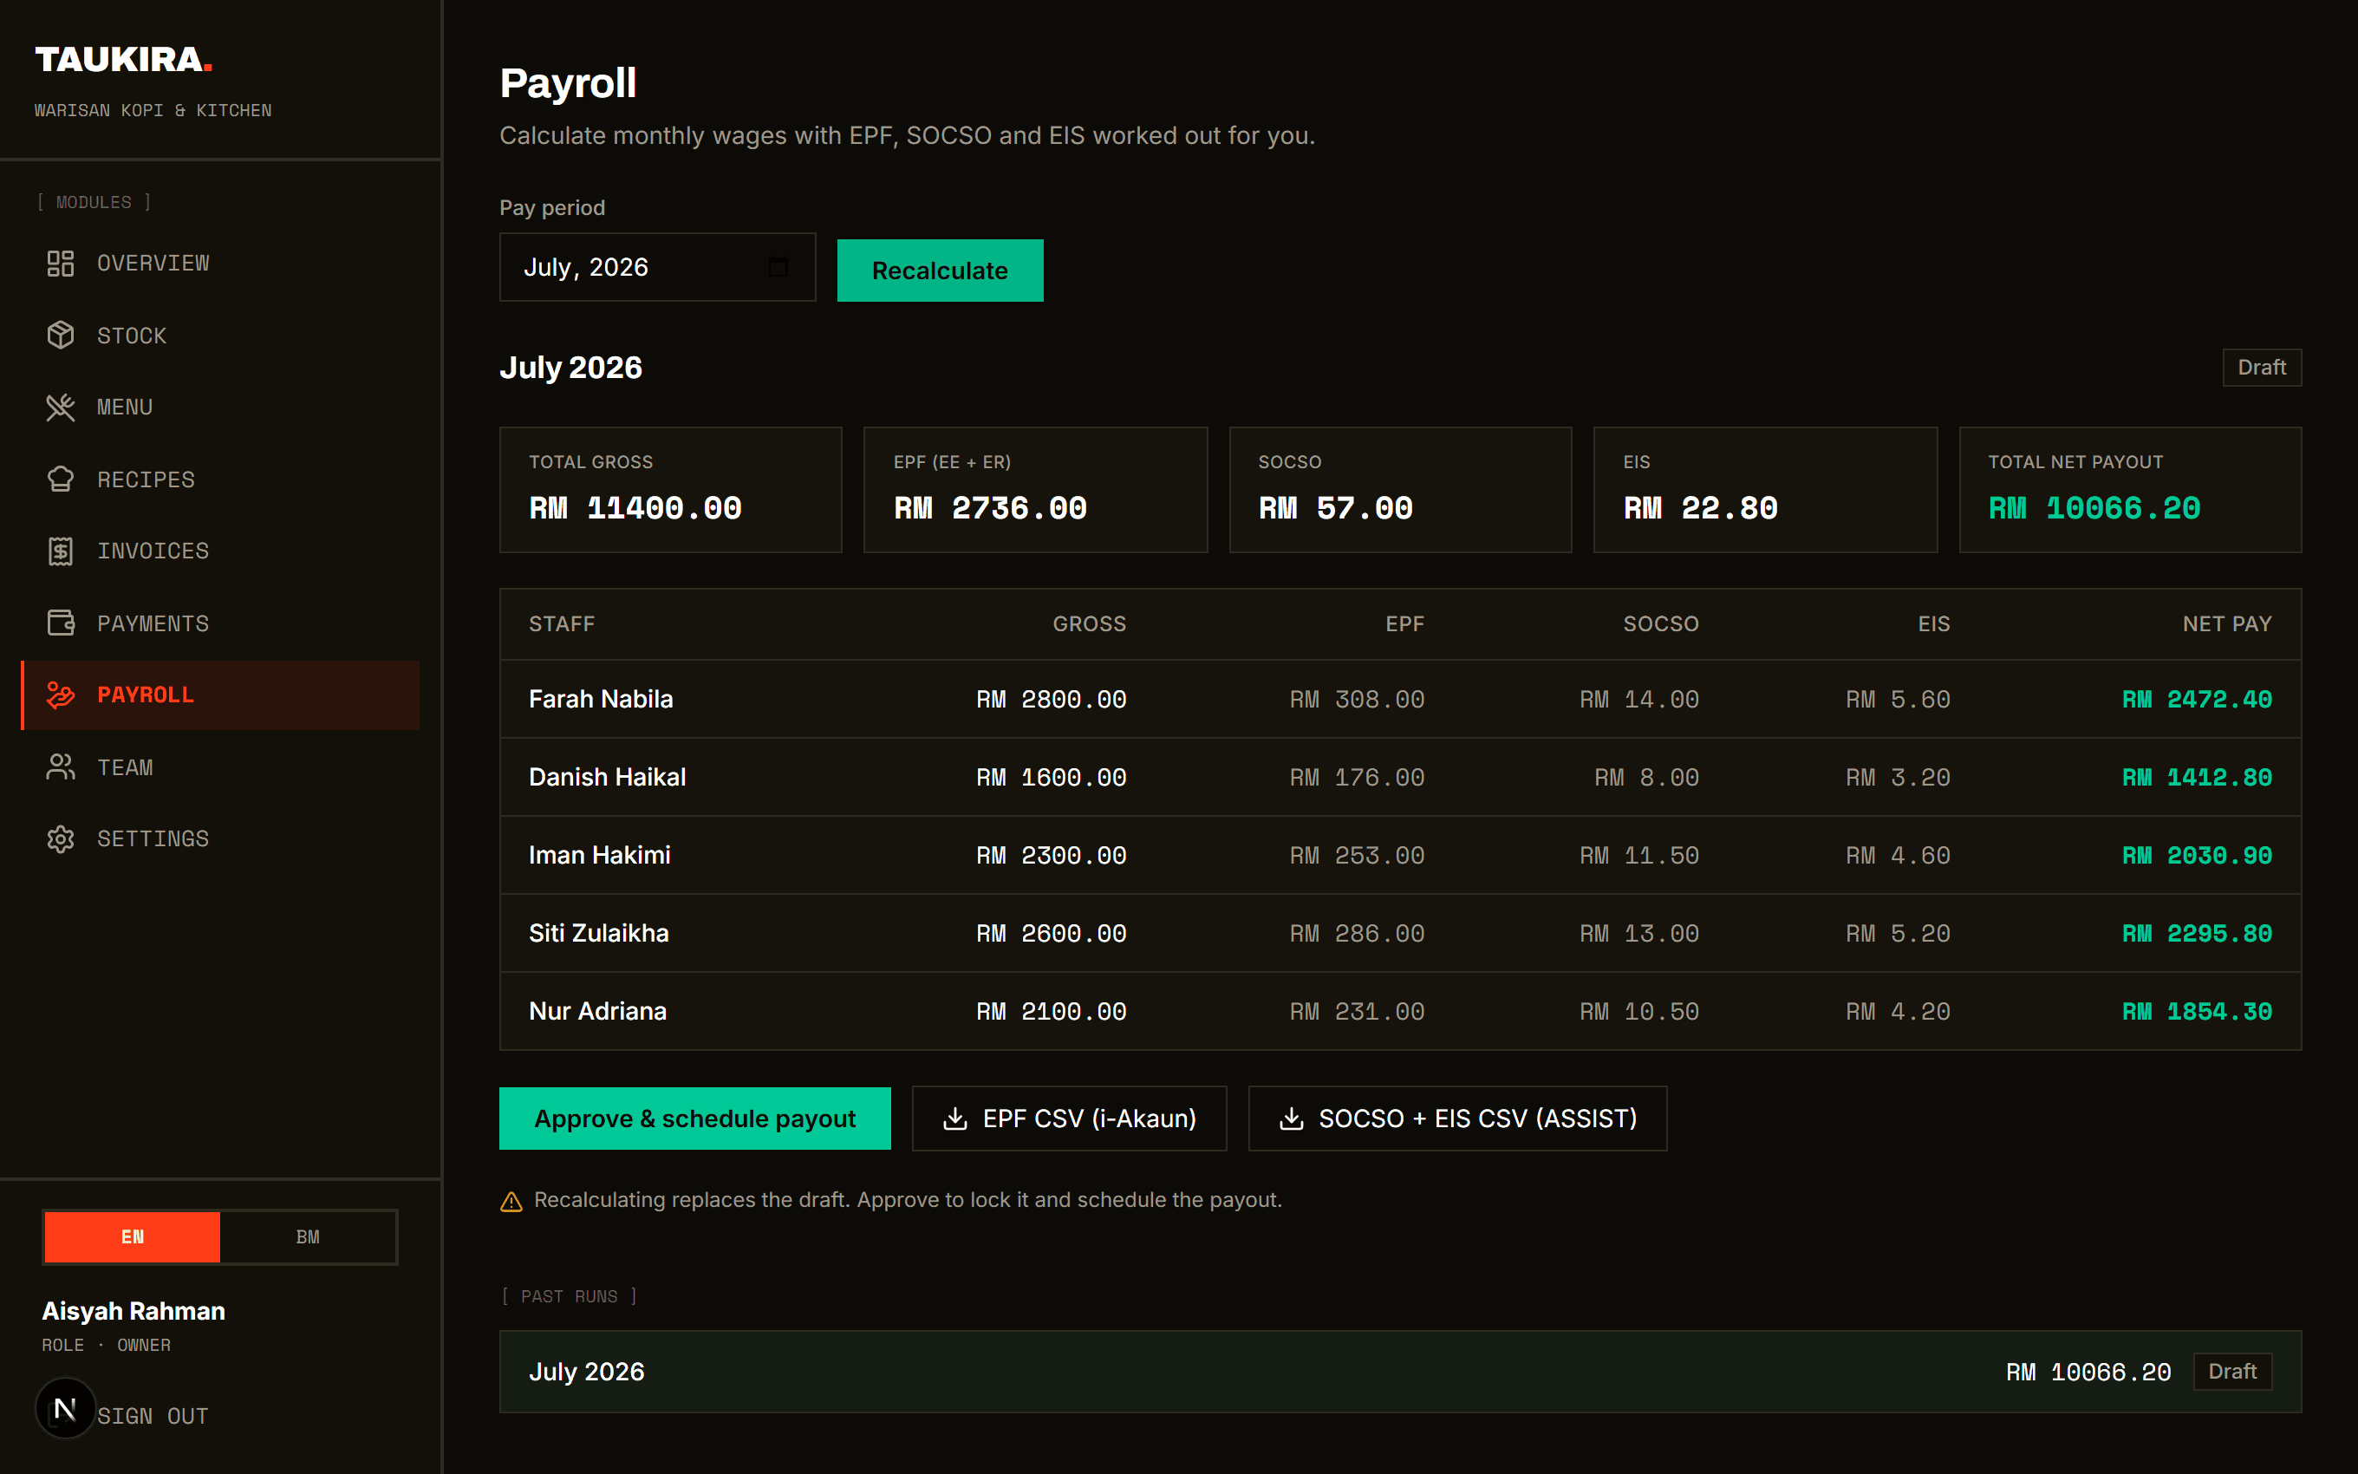
Task: Switch language to BM
Action: 308,1237
